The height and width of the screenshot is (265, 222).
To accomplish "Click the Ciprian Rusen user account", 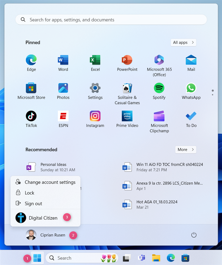I will 46,235.
